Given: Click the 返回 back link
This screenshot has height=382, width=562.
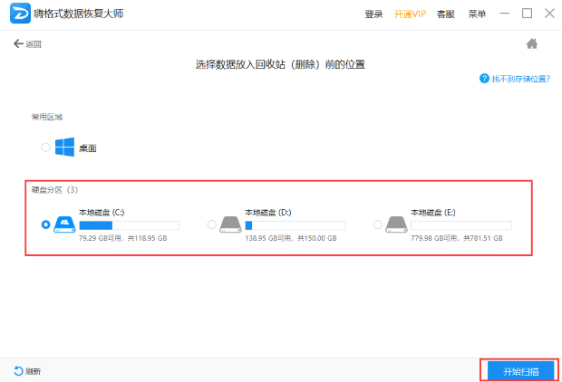Looking at the screenshot, I should pos(34,44).
